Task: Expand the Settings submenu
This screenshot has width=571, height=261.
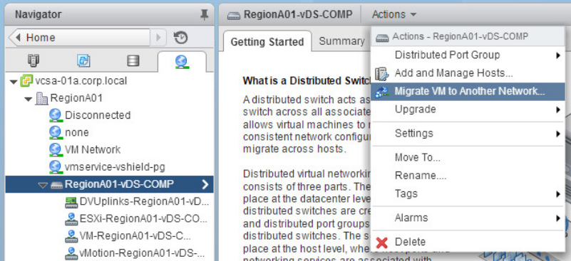Action: (x=558, y=134)
